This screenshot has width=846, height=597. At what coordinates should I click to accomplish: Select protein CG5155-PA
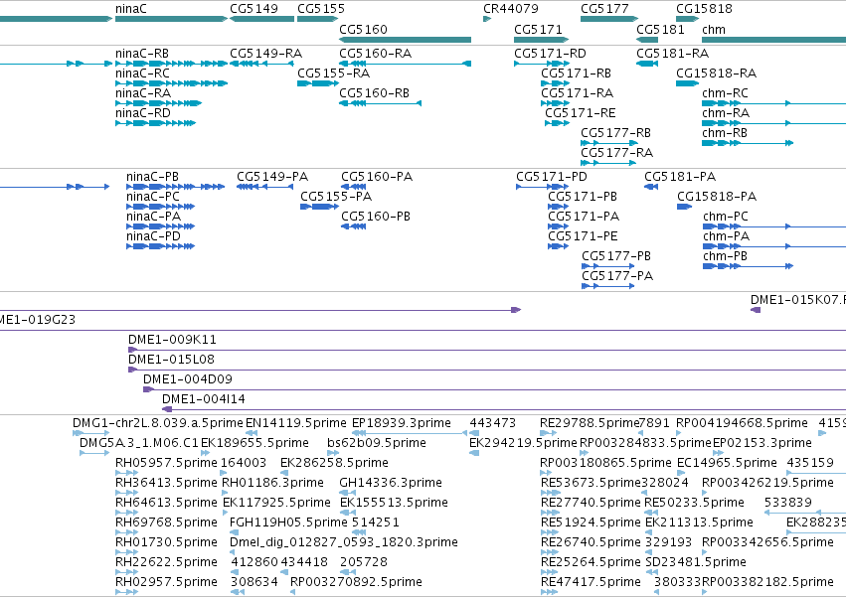[x=336, y=197]
